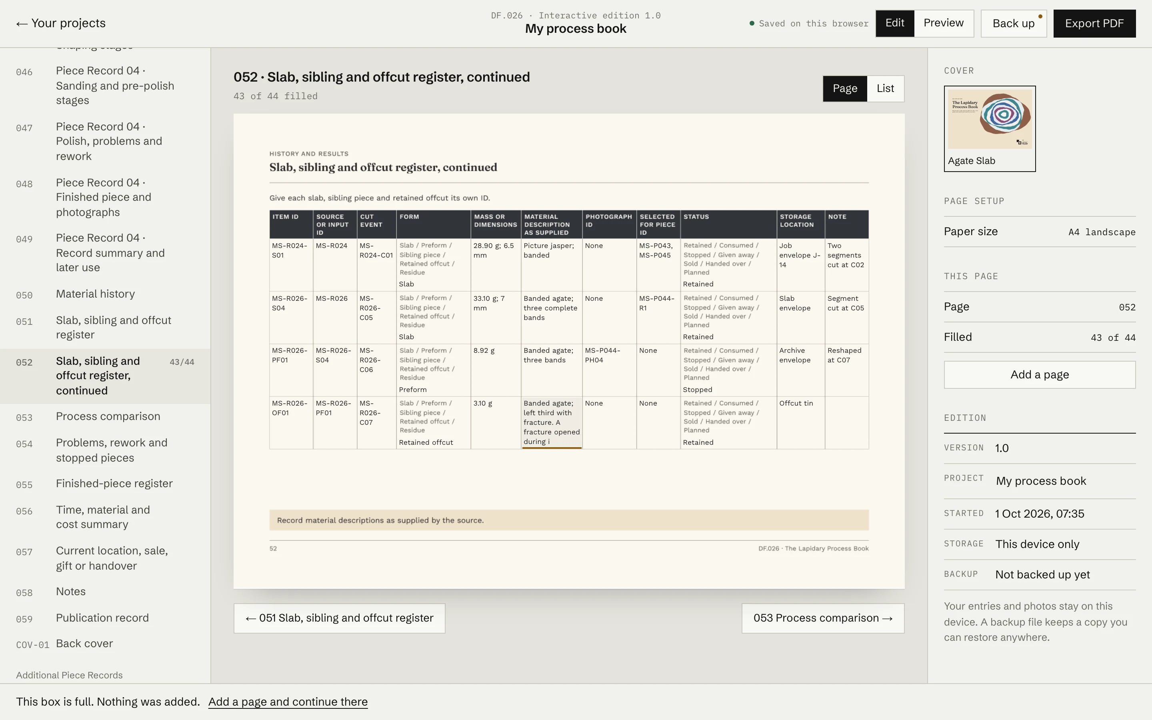
Task: Click the empty Note cell for MS-R026-OF01
Action: (x=846, y=422)
